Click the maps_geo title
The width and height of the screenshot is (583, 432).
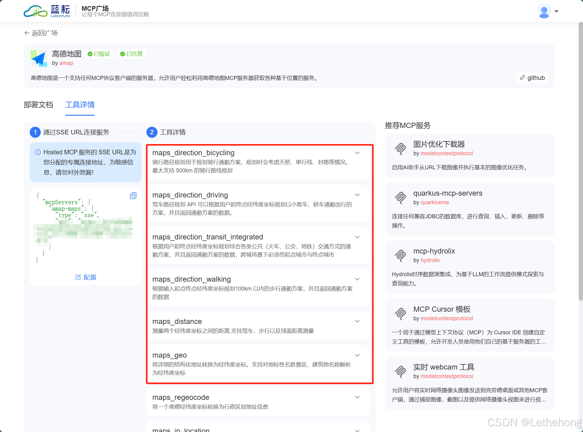pos(169,355)
